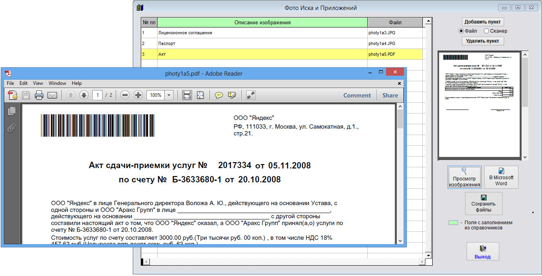Select the Паспорт row description
Screen dimensions: 542x276
pyautogui.click(x=262, y=43)
